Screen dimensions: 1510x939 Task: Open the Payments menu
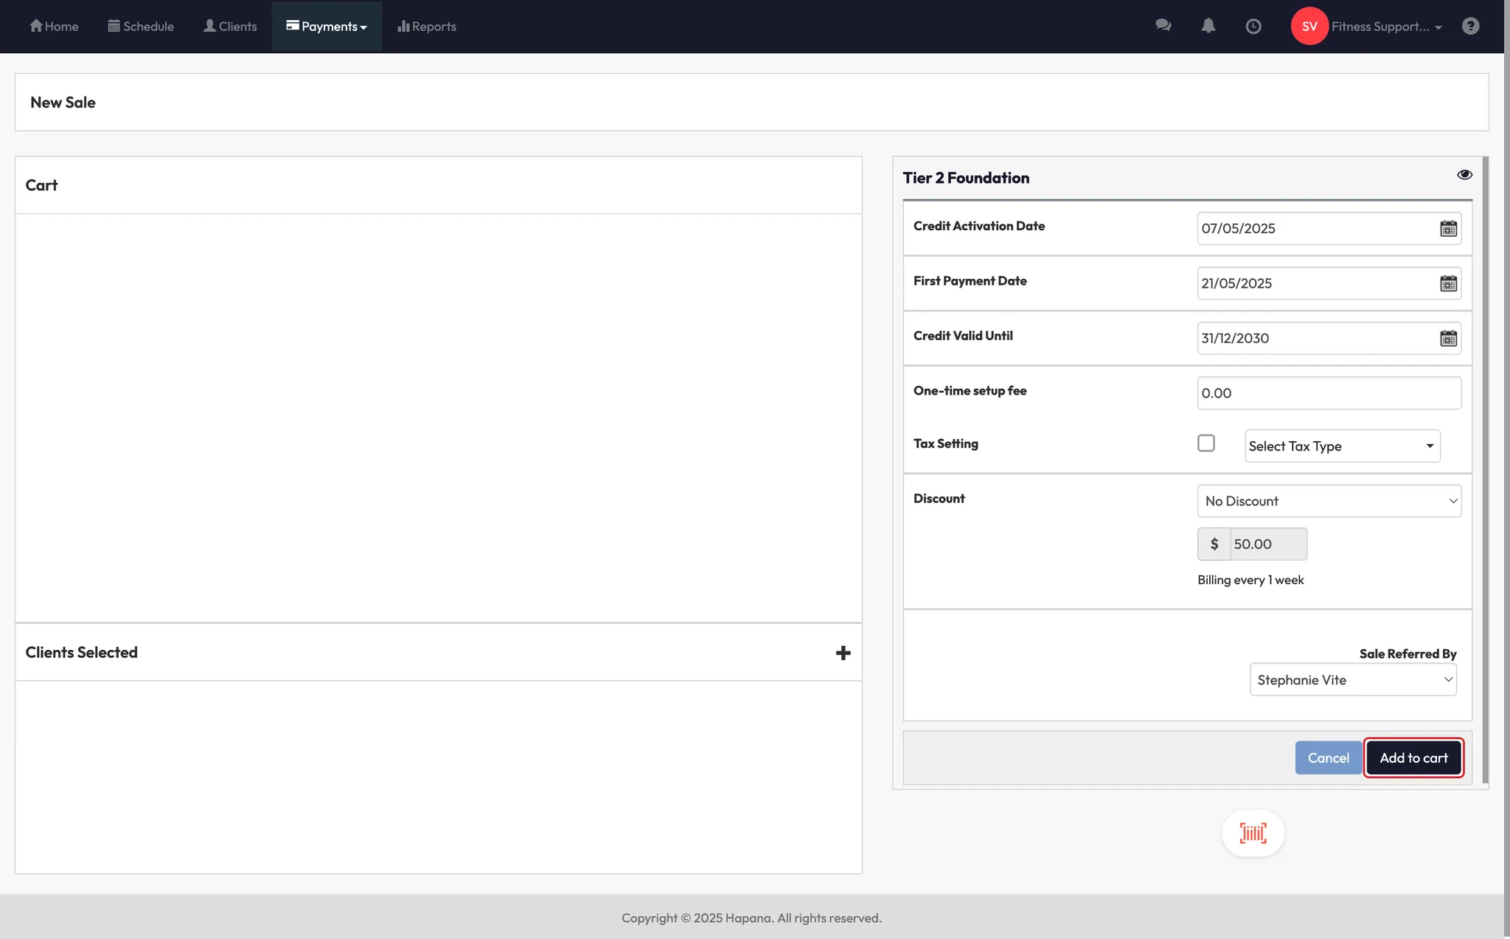[x=327, y=27]
